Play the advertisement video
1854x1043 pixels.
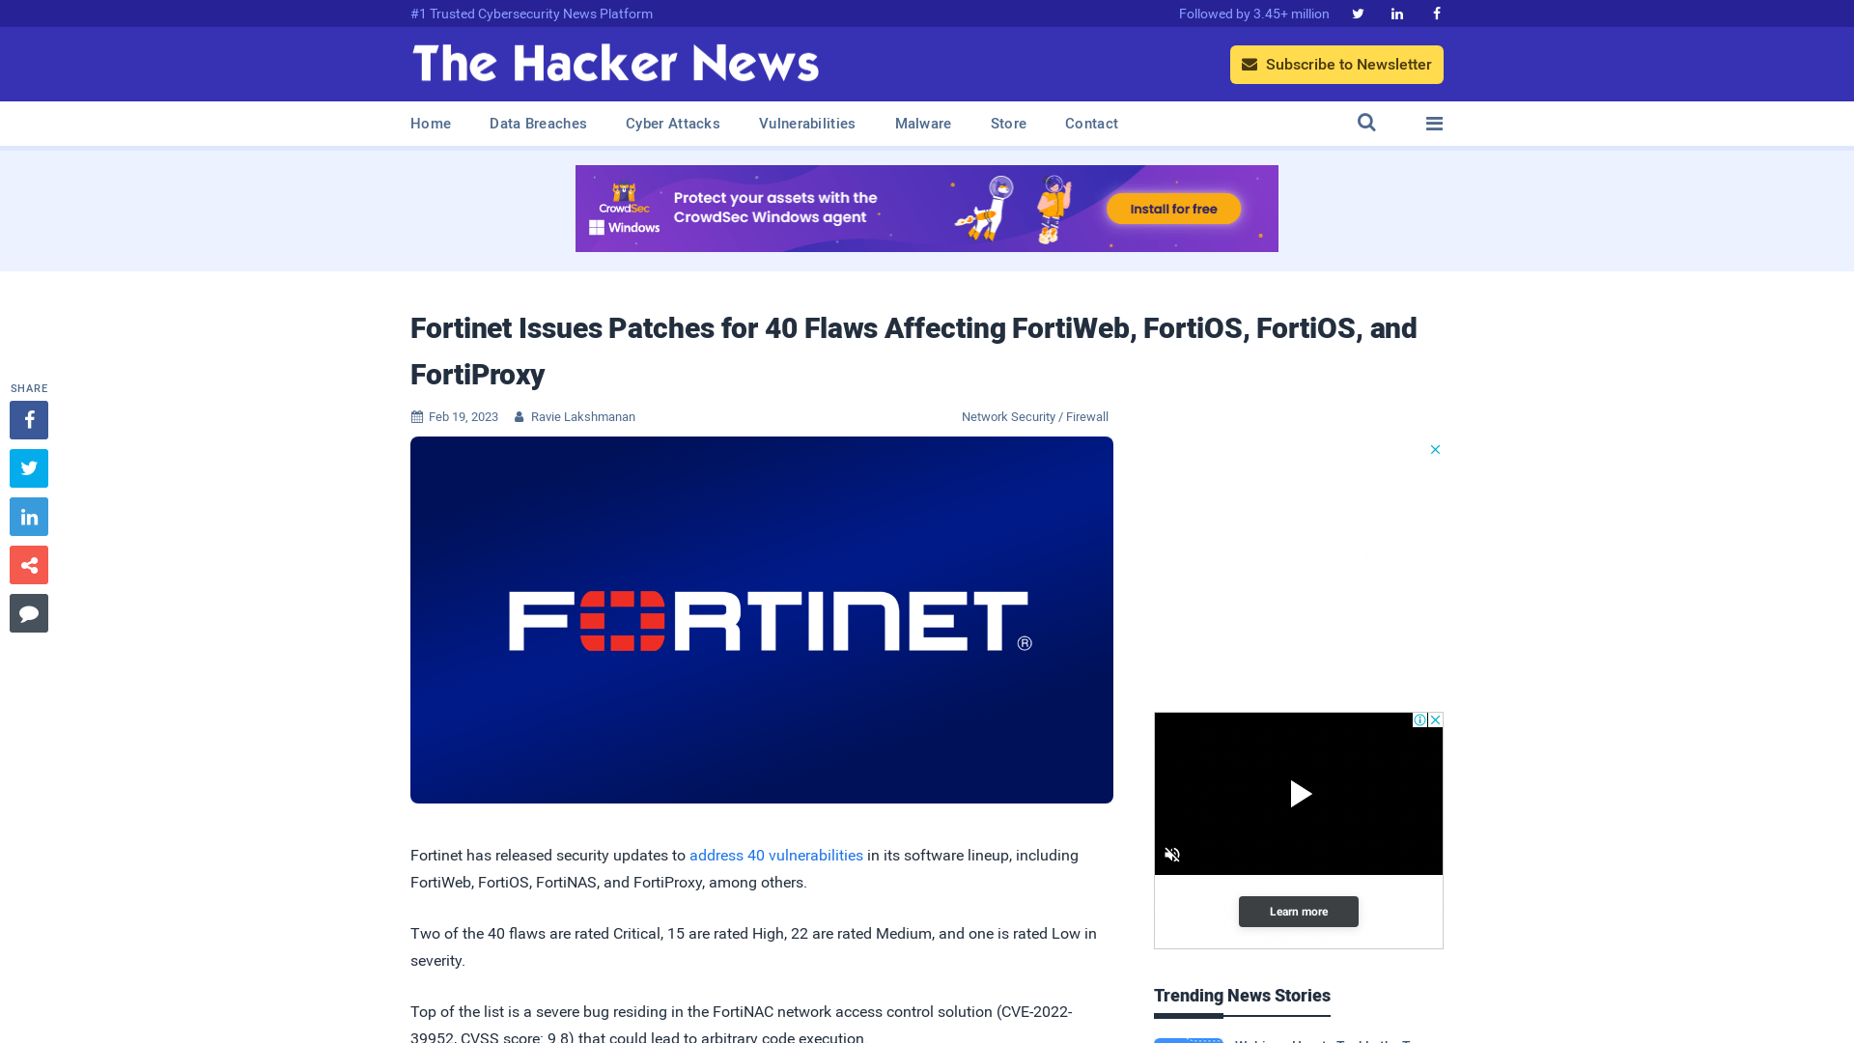coord(1299,794)
